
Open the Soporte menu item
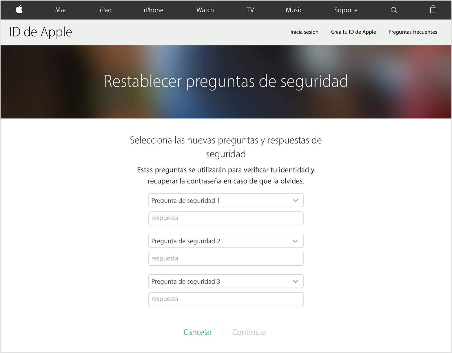(x=346, y=10)
